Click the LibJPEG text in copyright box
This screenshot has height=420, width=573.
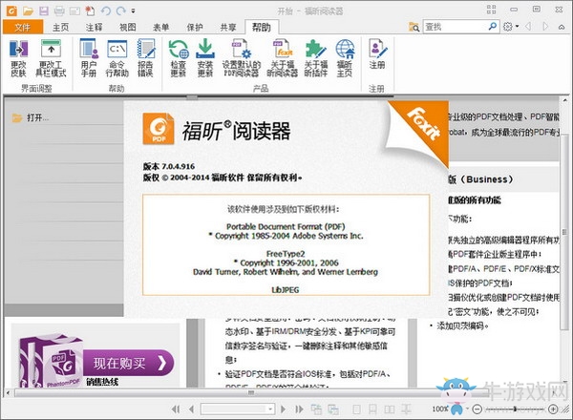[x=286, y=290]
